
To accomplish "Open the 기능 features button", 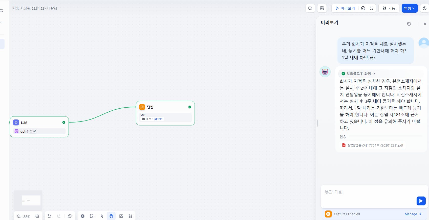I will 389,8.
